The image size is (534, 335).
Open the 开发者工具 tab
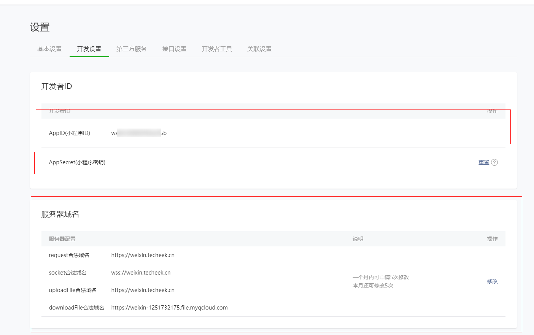click(217, 49)
